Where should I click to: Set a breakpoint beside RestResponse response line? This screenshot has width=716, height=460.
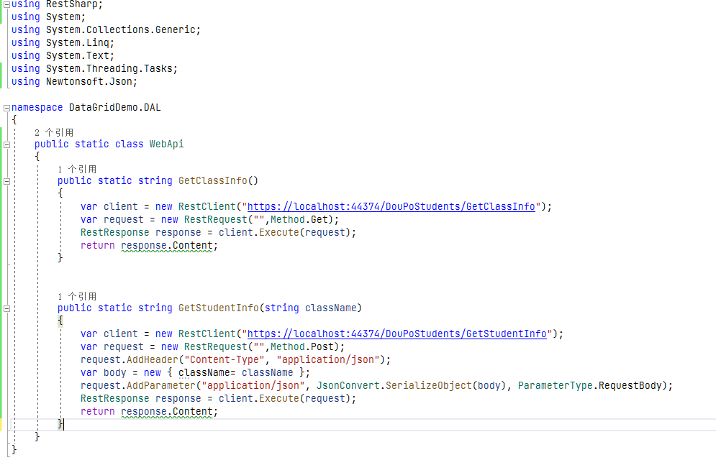[4, 232]
